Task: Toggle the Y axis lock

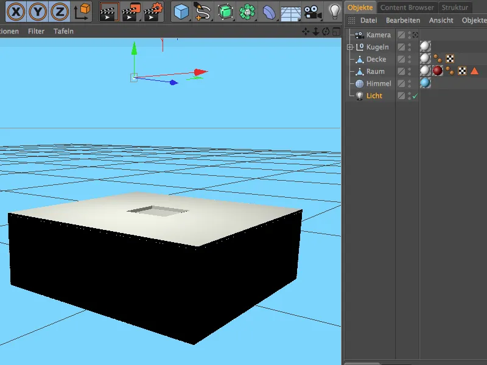Action: tap(38, 12)
